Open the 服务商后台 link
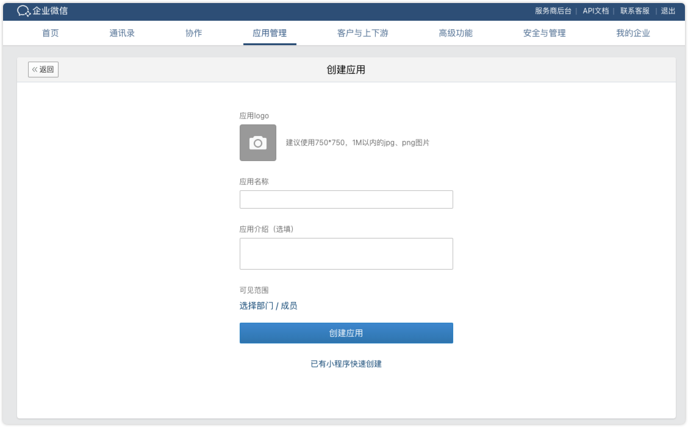The height and width of the screenshot is (427, 688). pos(553,11)
